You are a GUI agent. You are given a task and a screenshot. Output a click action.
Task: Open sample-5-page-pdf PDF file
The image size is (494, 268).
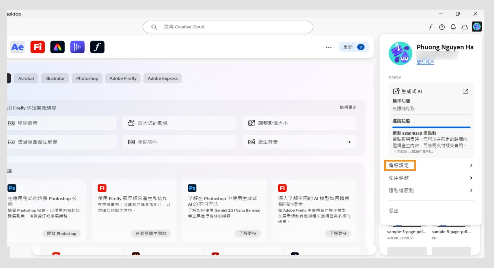(451, 232)
